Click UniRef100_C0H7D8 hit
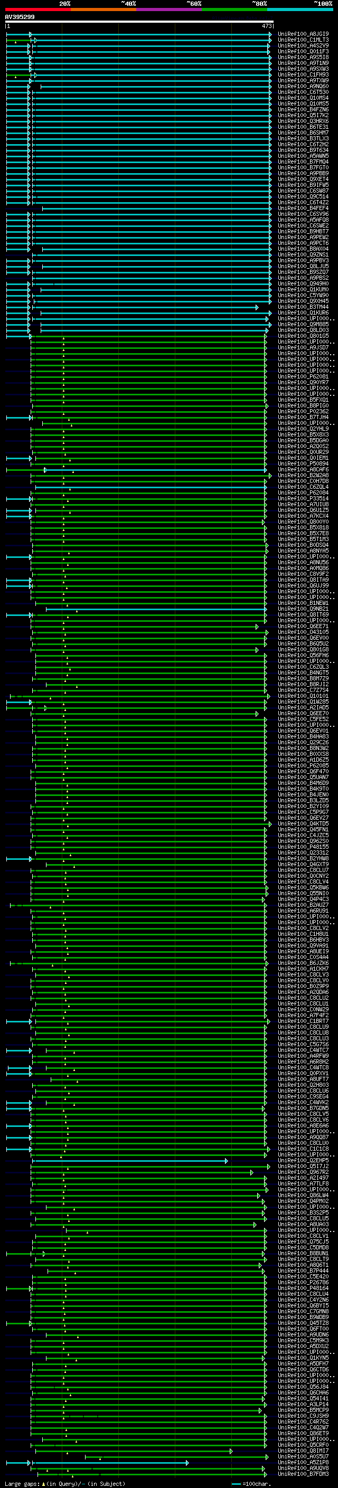338x1488 pixels. 303,481
